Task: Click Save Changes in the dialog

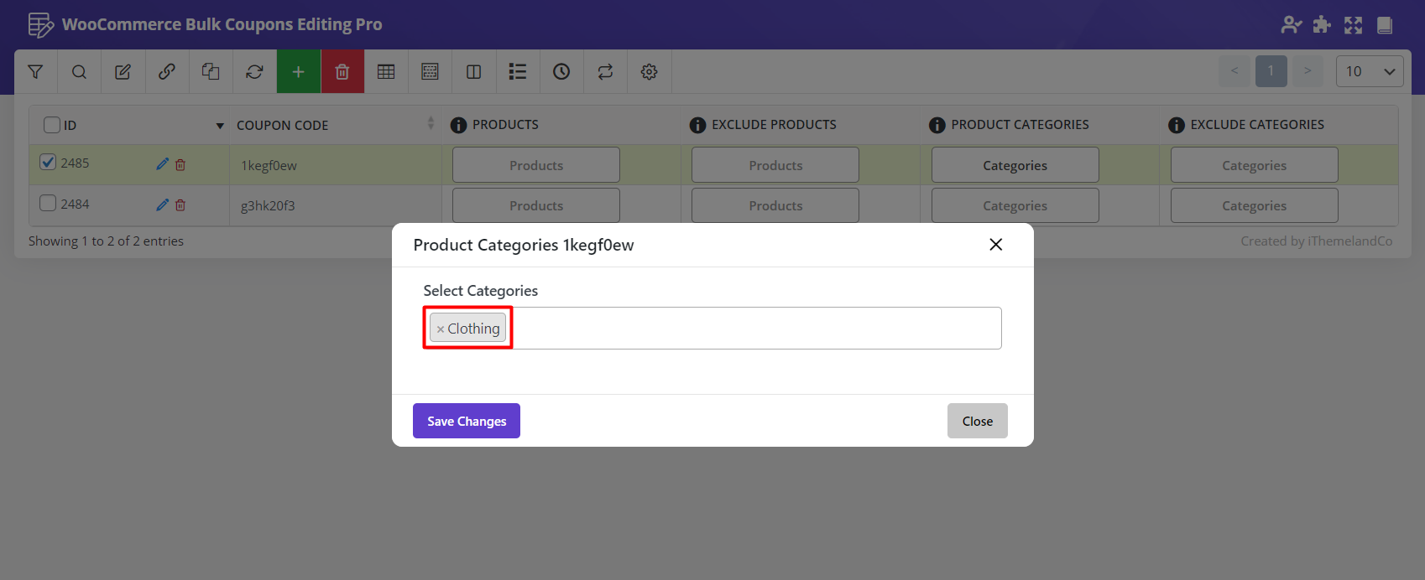Action: click(466, 421)
